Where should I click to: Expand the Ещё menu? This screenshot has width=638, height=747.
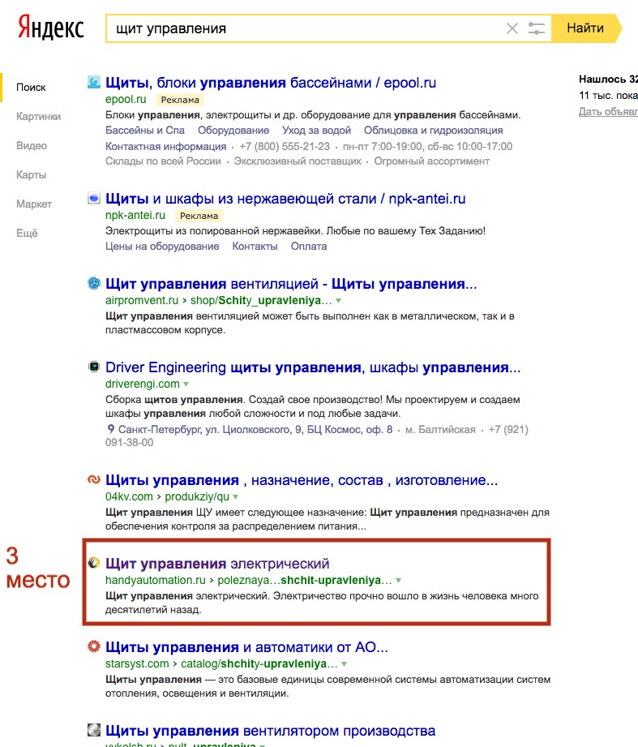tap(27, 233)
